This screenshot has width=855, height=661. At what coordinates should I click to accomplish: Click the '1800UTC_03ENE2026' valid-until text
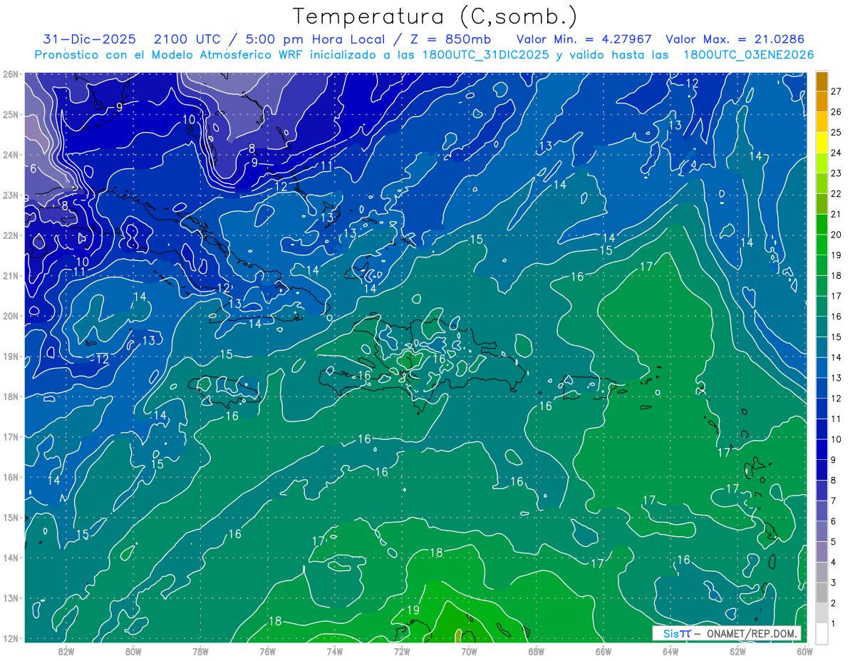748,55
